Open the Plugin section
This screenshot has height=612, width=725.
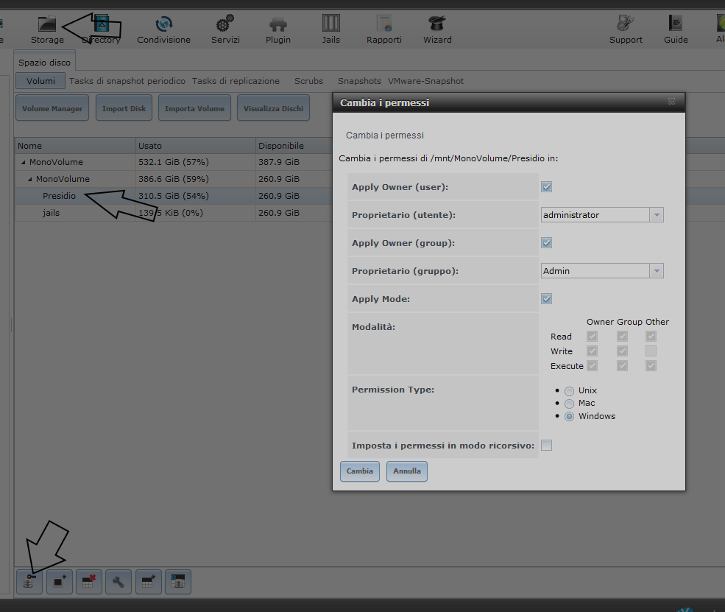point(278,29)
